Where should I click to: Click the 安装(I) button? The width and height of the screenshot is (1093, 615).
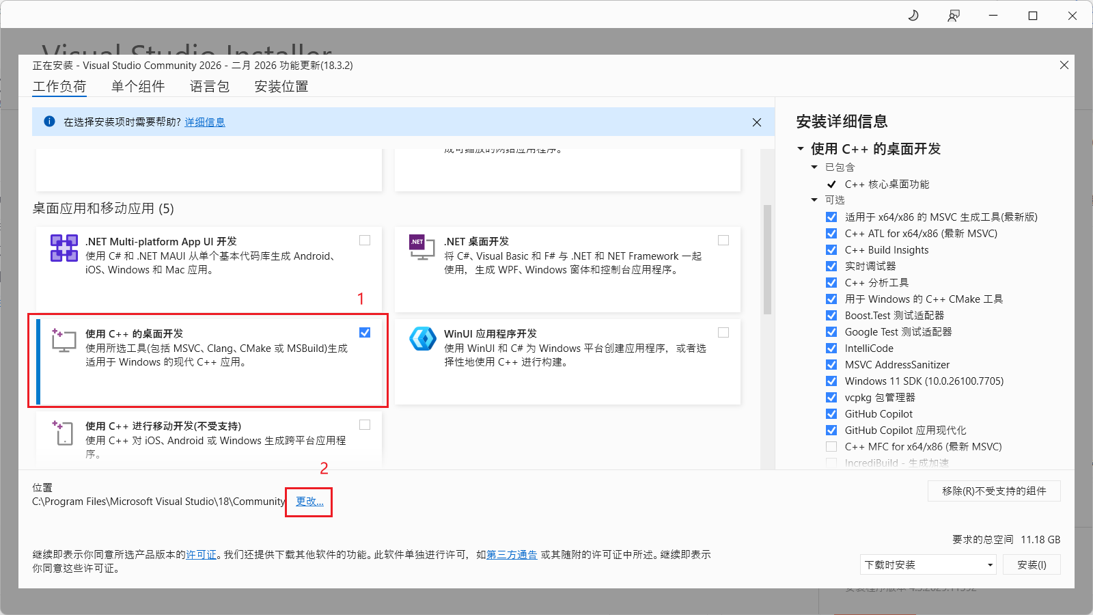click(x=1032, y=564)
